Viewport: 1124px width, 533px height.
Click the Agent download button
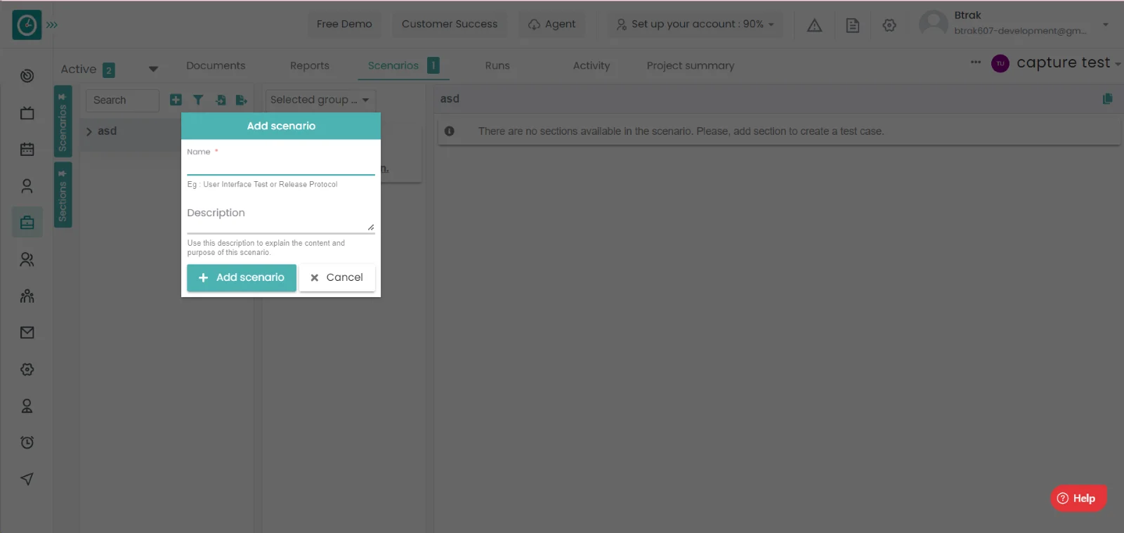551,24
